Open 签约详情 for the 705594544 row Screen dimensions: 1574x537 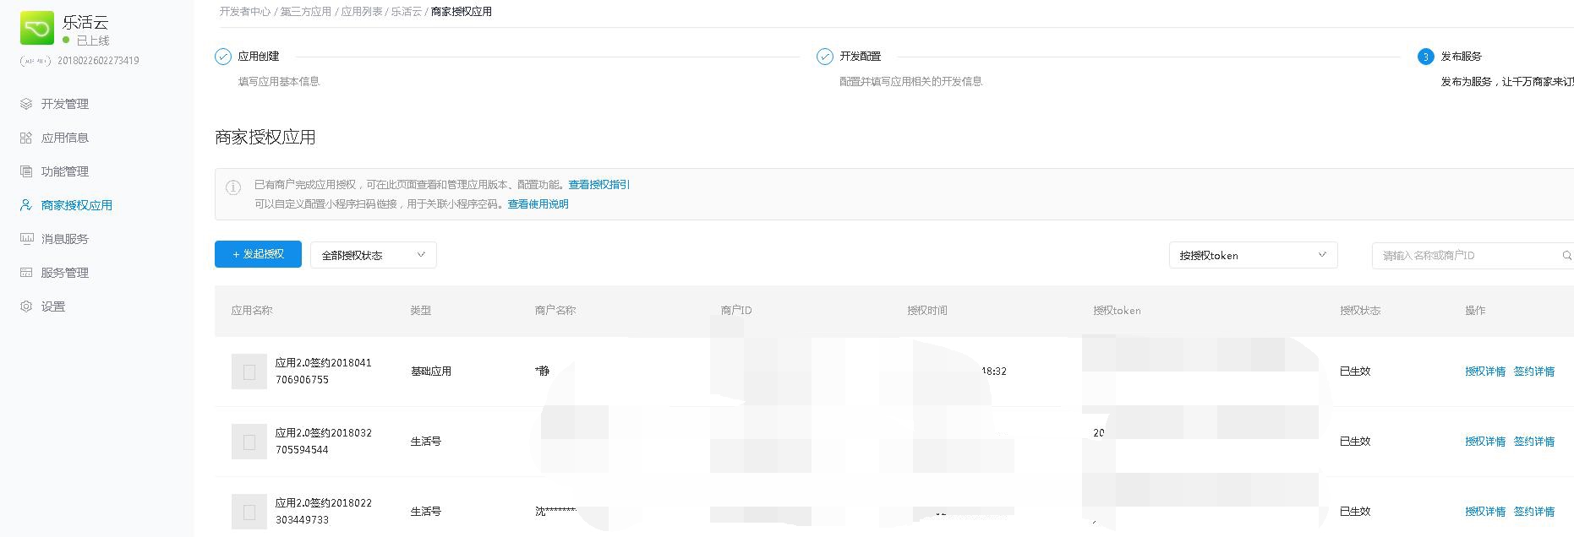[1534, 442]
